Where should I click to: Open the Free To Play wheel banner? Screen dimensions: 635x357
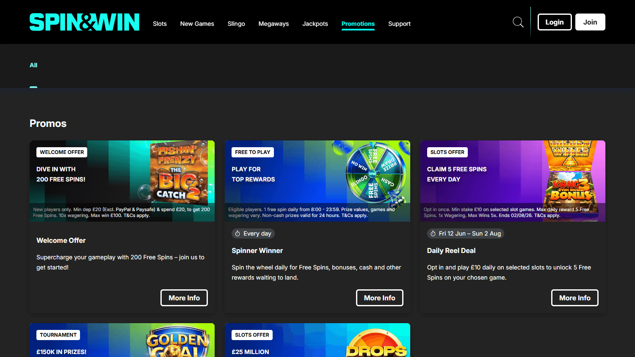click(x=317, y=181)
